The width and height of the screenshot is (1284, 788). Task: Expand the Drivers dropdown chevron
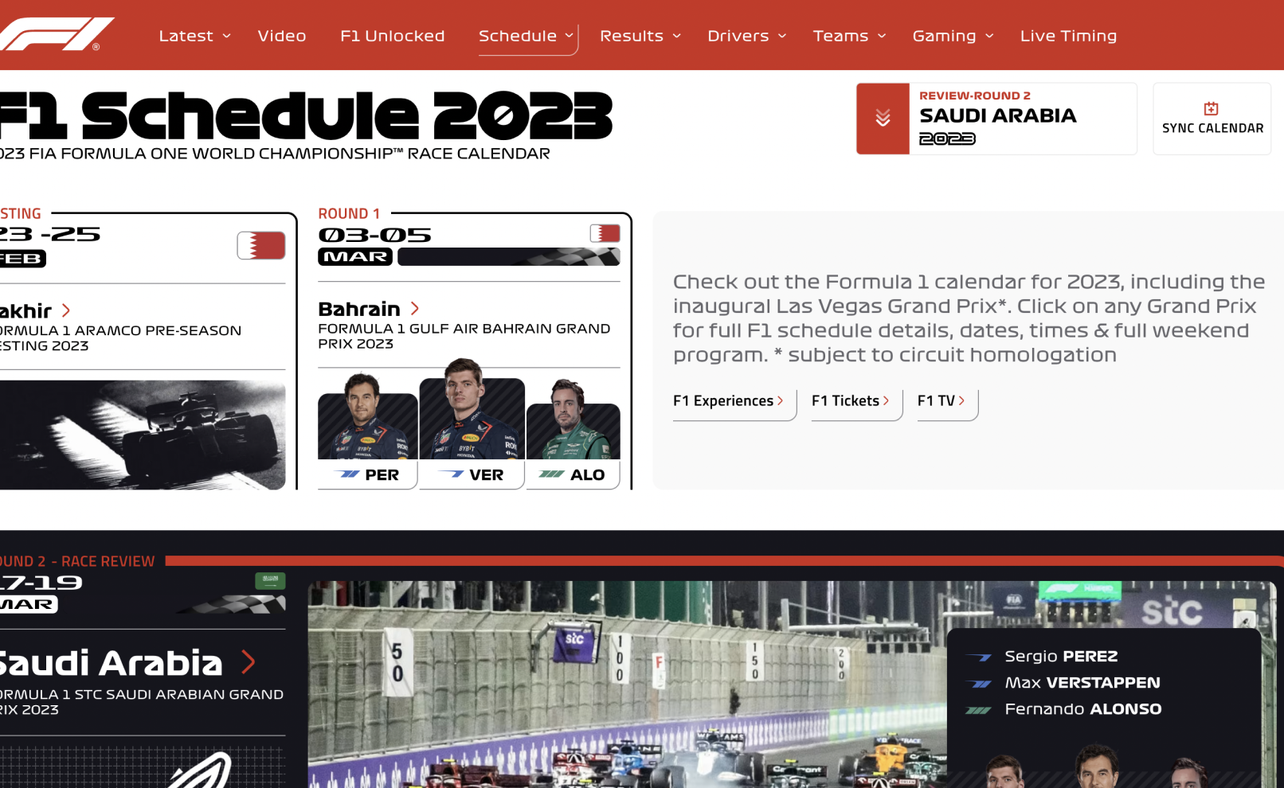[782, 36]
